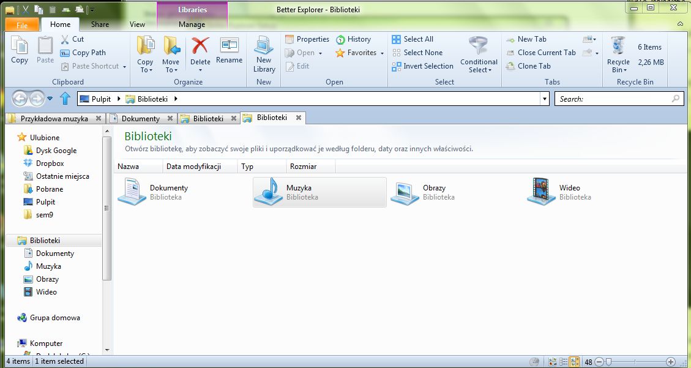Click inside the Search field

pos(612,98)
